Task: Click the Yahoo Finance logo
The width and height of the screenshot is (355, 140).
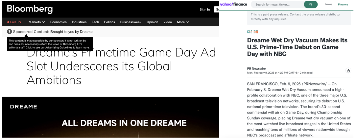Action: 233,4
